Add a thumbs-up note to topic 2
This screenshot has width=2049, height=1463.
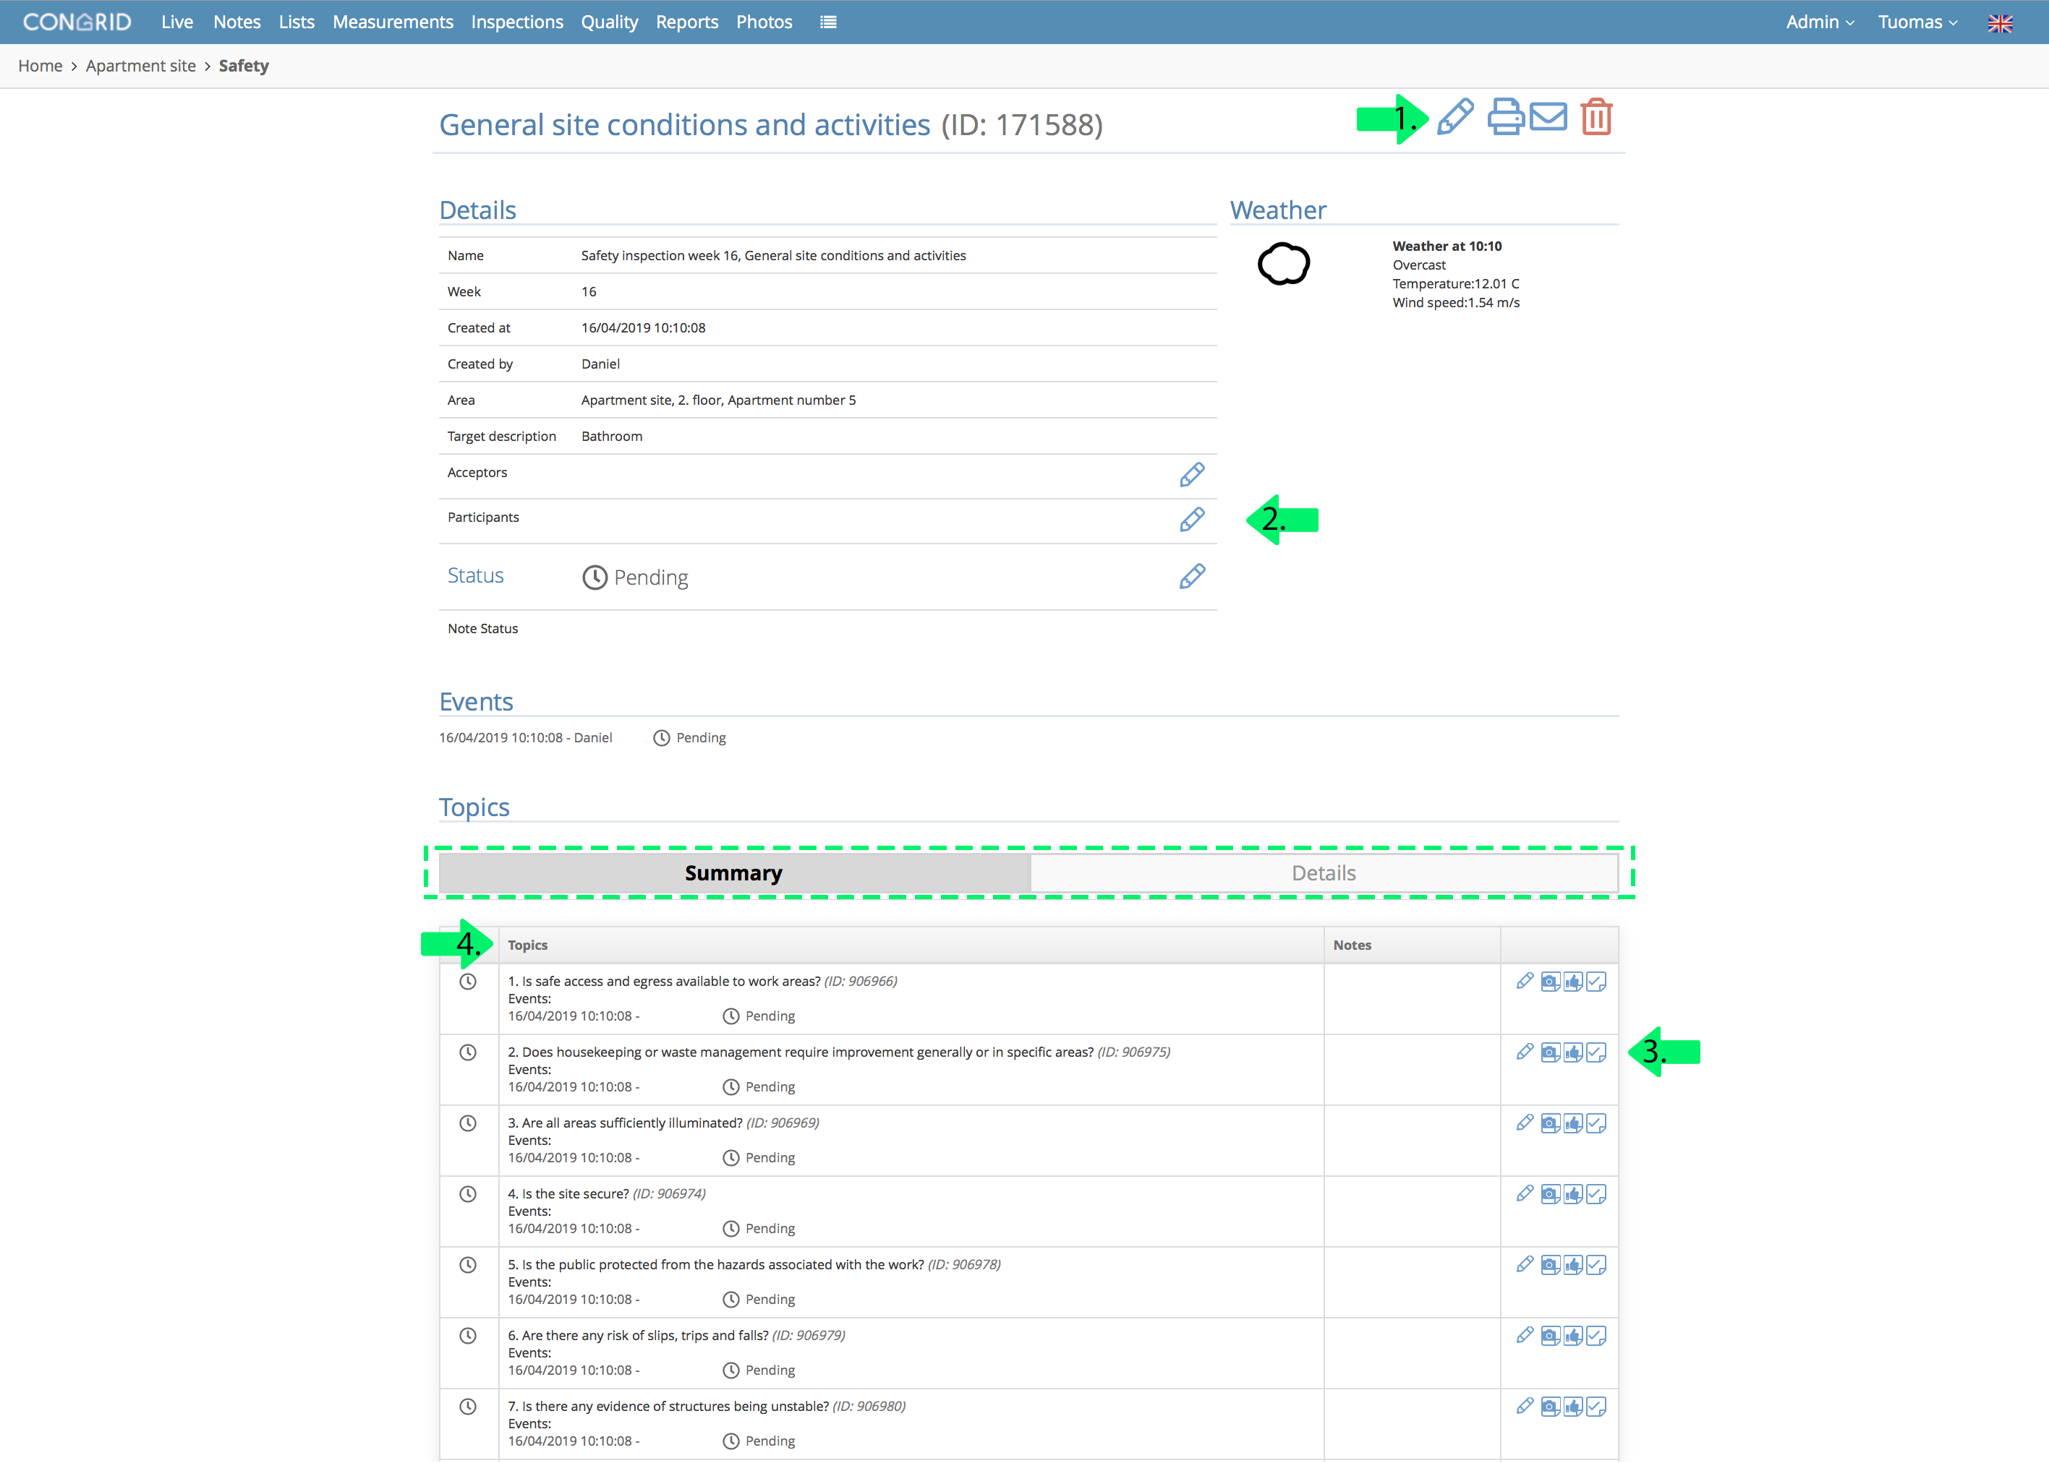click(x=1573, y=1052)
